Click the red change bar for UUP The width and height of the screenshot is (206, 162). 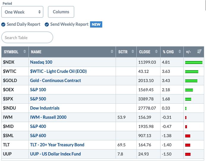(188, 154)
